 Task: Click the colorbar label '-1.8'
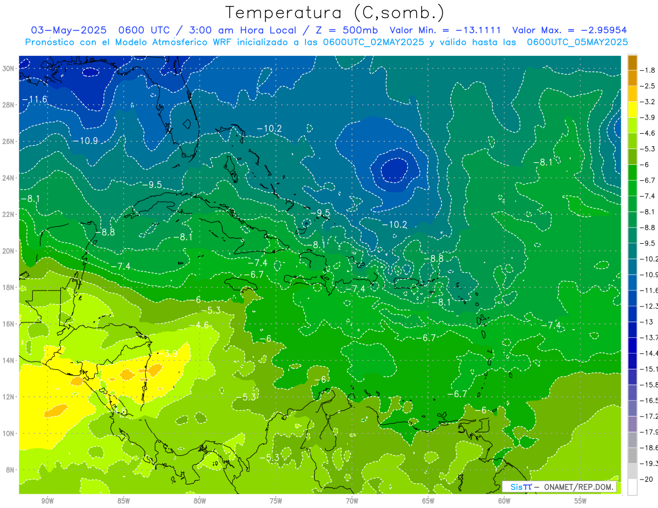(x=648, y=70)
